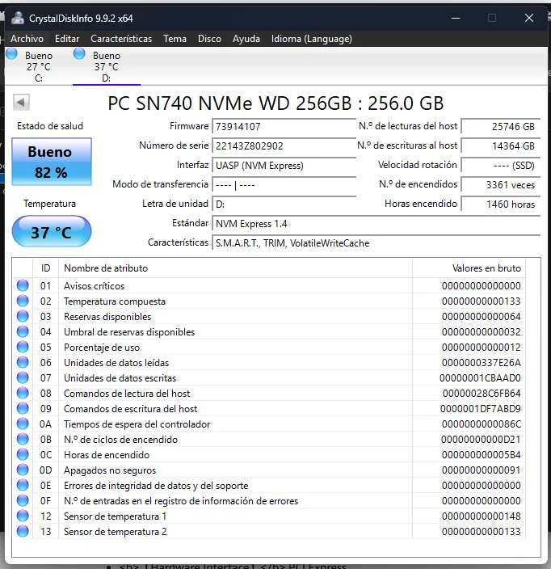Click status orb for Porcentaje de uso row
This screenshot has width=551, height=569.
(23, 347)
